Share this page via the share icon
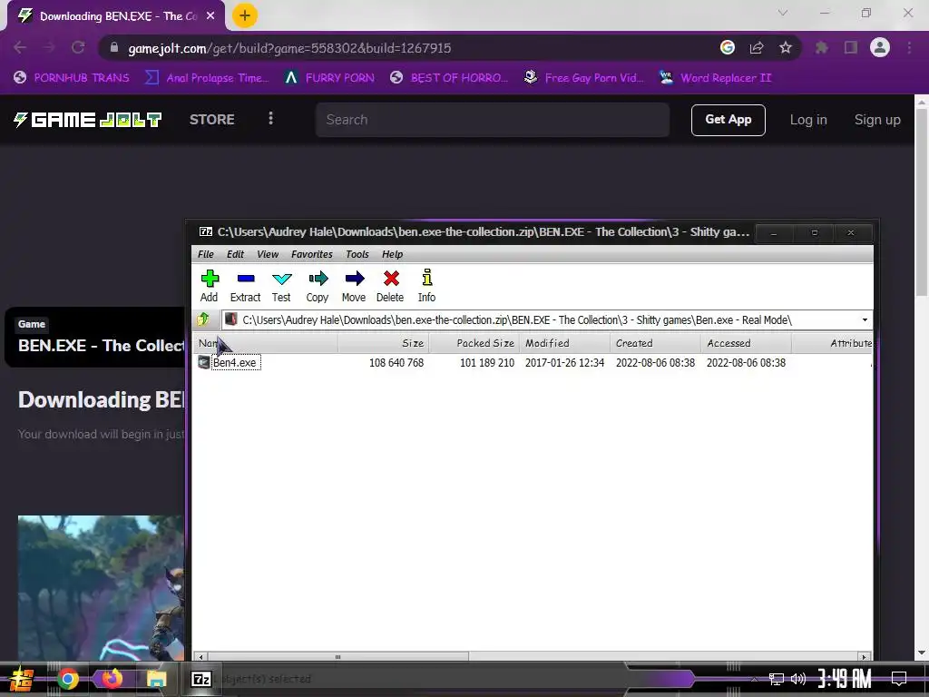 pos(757,47)
